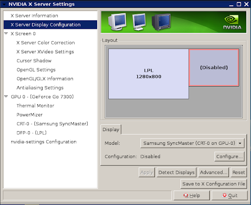The height and width of the screenshot is (205, 251).
Task: Quit the application with the Quit button
Action: (229, 195)
